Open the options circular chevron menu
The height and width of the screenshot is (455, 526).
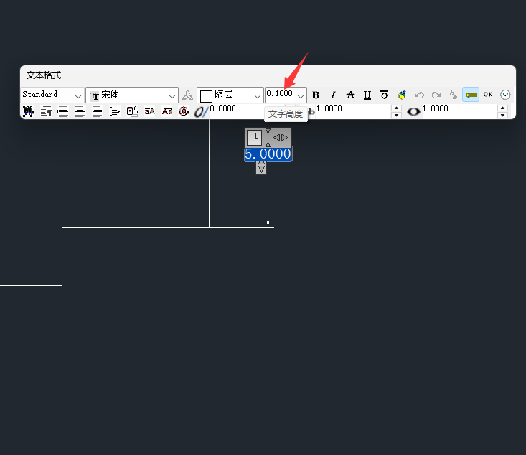505,95
